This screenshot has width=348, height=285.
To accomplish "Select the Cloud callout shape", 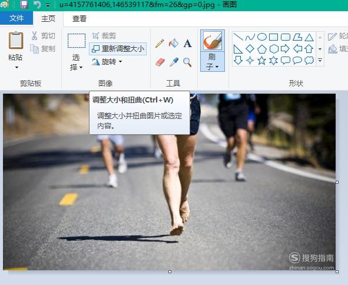I will [309, 60].
